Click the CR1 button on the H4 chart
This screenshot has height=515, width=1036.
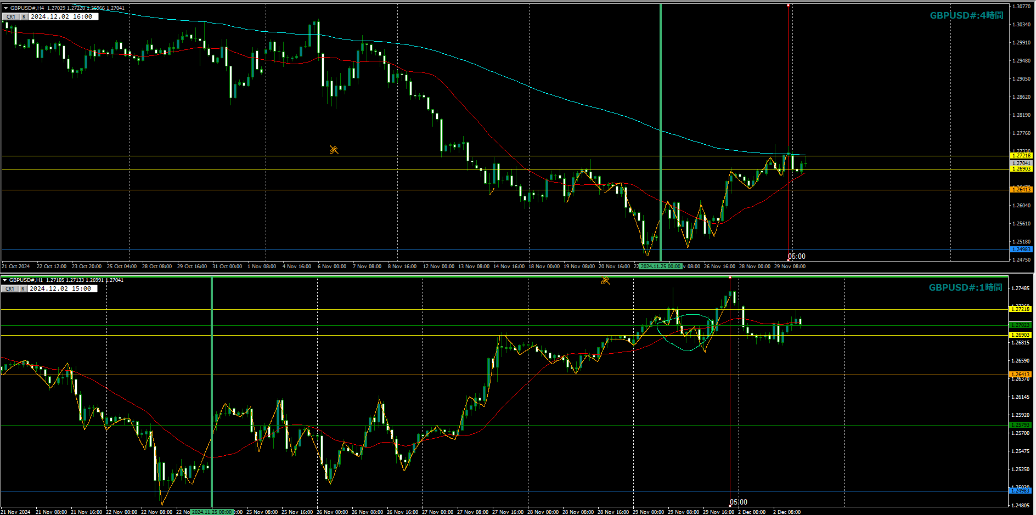11,16
